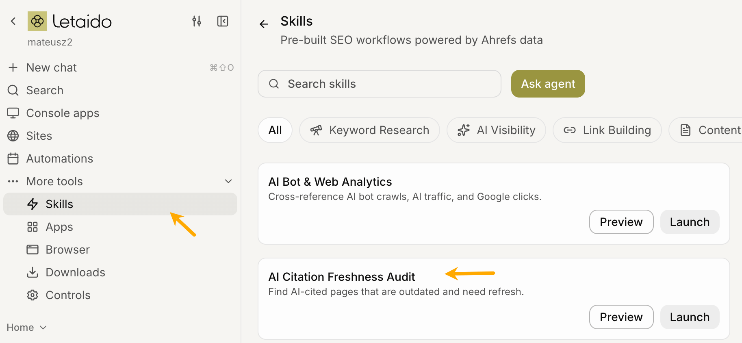Click the Downloads arrow icon
742x343 pixels.
pos(33,272)
